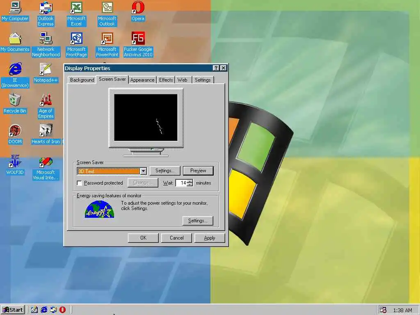The height and width of the screenshot is (315, 420).
Task: Enable the Password protected checkbox
Action: point(80,183)
